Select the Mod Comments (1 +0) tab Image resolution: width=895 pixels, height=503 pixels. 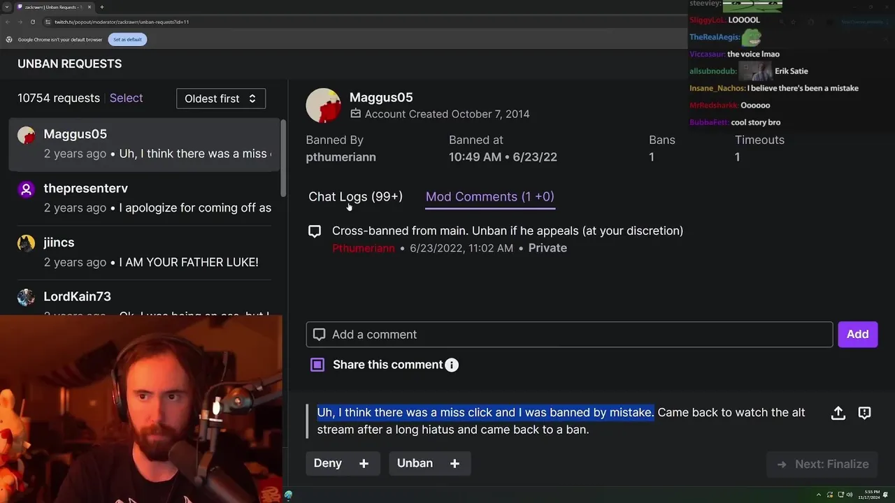pos(489,196)
